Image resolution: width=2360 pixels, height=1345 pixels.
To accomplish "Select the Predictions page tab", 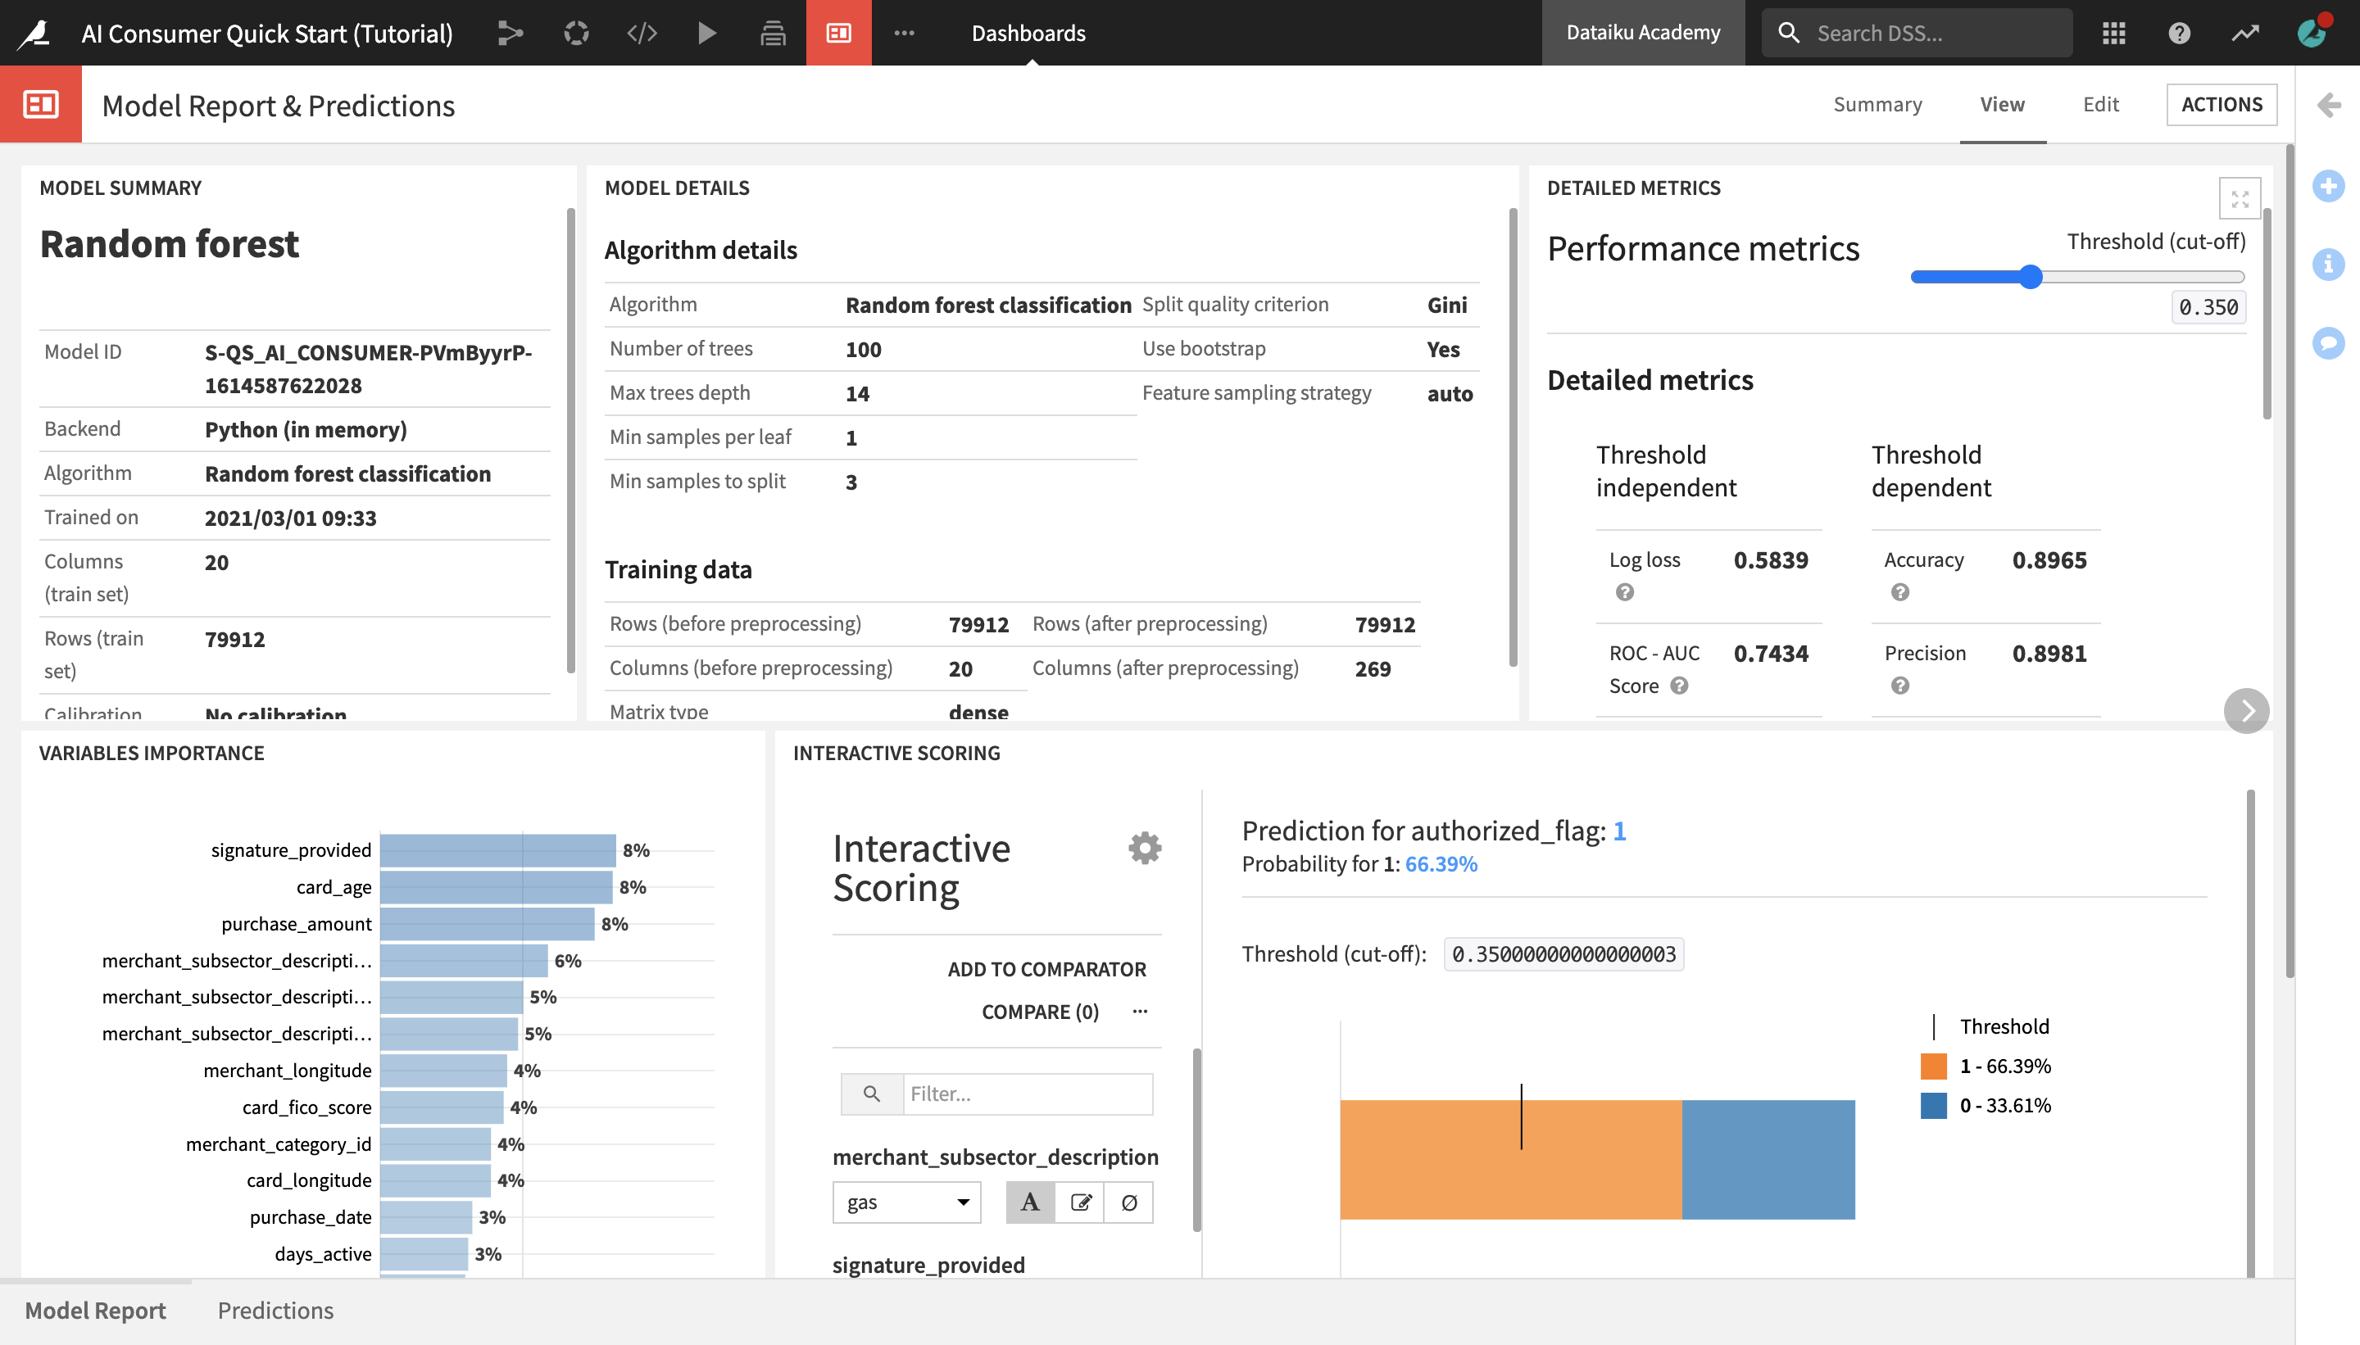I will coord(275,1310).
